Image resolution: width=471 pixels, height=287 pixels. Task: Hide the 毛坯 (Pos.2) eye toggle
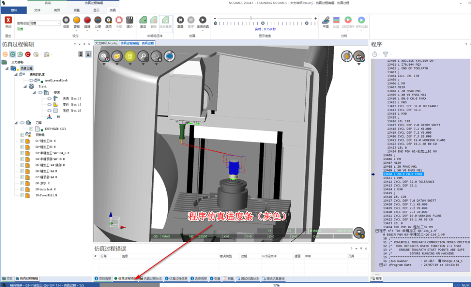coord(49,111)
